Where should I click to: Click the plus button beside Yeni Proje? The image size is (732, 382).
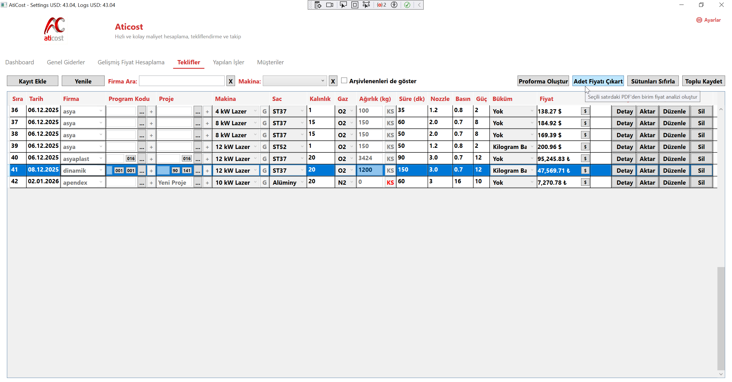(207, 182)
